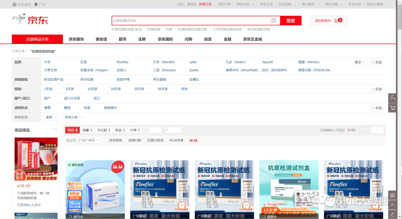The image size is (402, 219).
Task: Go to the previous results page arrow
Action: tap(364, 130)
